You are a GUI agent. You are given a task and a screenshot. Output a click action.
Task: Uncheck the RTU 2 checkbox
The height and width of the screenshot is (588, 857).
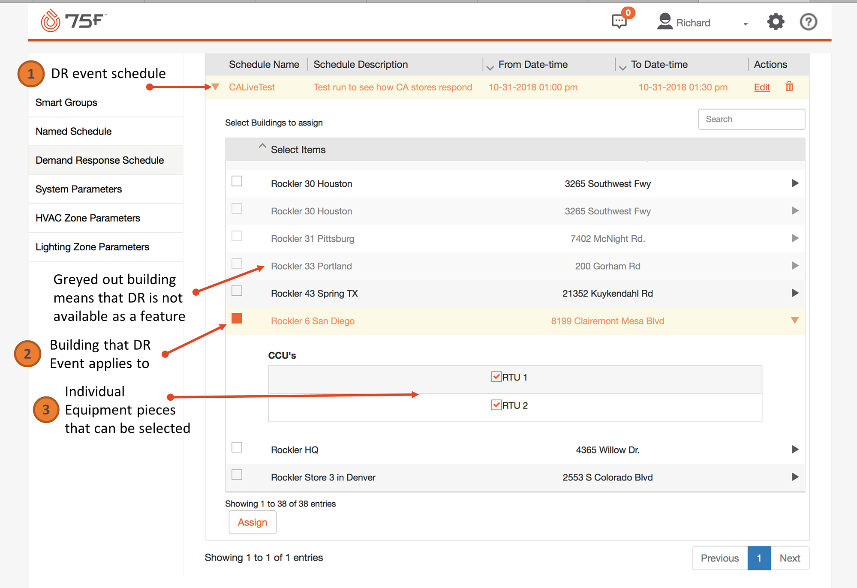tap(496, 405)
